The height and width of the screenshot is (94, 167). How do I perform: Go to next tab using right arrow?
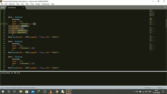click(x=3, y=7)
